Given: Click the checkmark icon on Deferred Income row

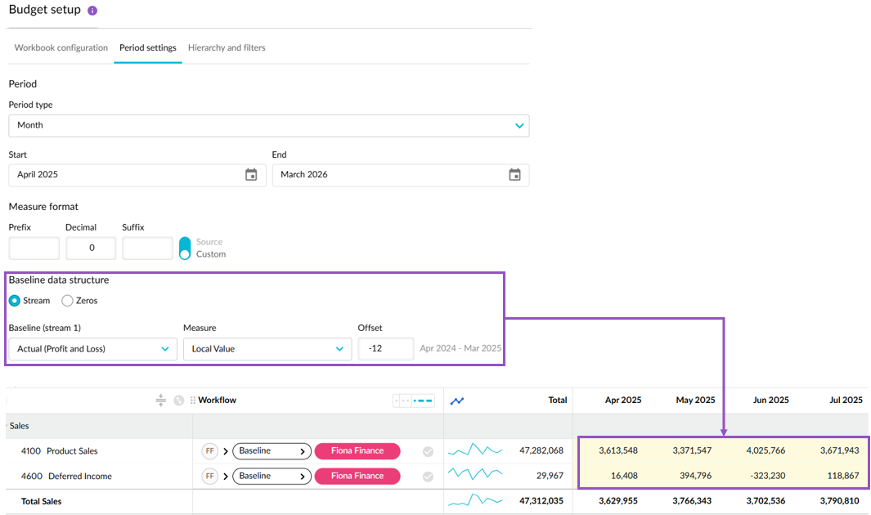Looking at the screenshot, I should [428, 477].
